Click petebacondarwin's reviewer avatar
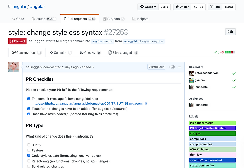 191,73
